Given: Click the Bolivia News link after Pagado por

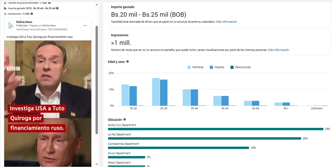Looking at the screenshot, I should (x=49, y=26).
